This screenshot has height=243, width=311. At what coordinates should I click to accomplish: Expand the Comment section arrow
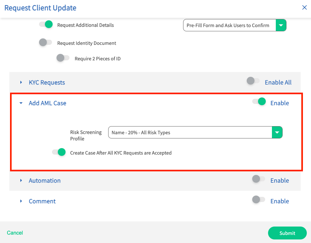point(21,201)
